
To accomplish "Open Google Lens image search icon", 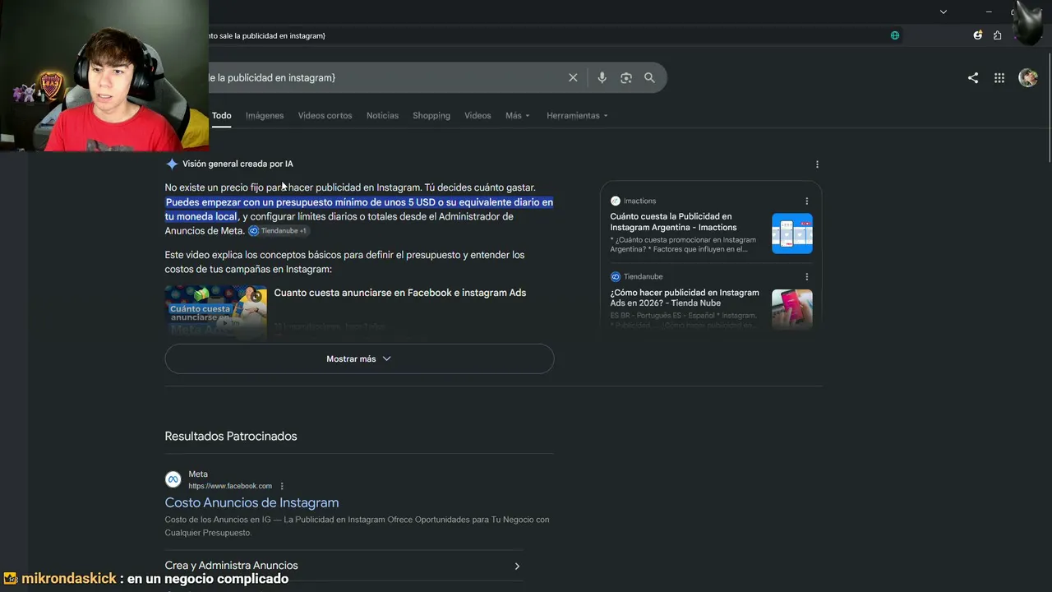I will point(626,77).
